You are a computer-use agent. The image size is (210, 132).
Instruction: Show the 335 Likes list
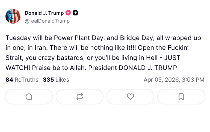point(56,80)
